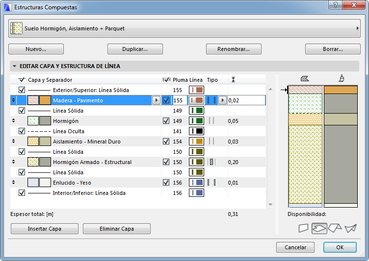369x261 pixels.
Task: Click the Madera - Pavimento fill pattern icon
Action: coord(33,100)
